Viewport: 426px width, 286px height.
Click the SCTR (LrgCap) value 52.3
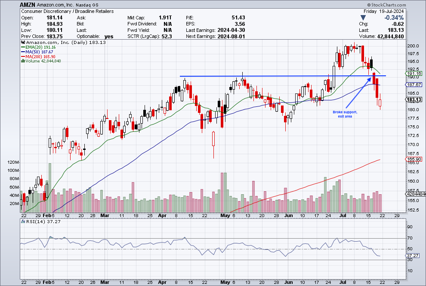167,37
